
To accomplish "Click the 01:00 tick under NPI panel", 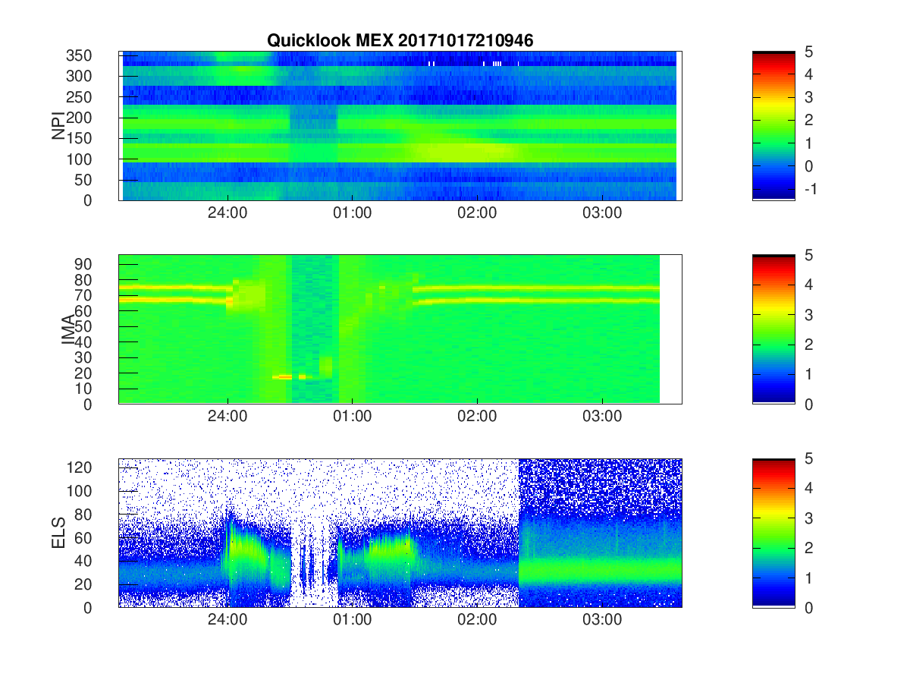I will coord(353,212).
